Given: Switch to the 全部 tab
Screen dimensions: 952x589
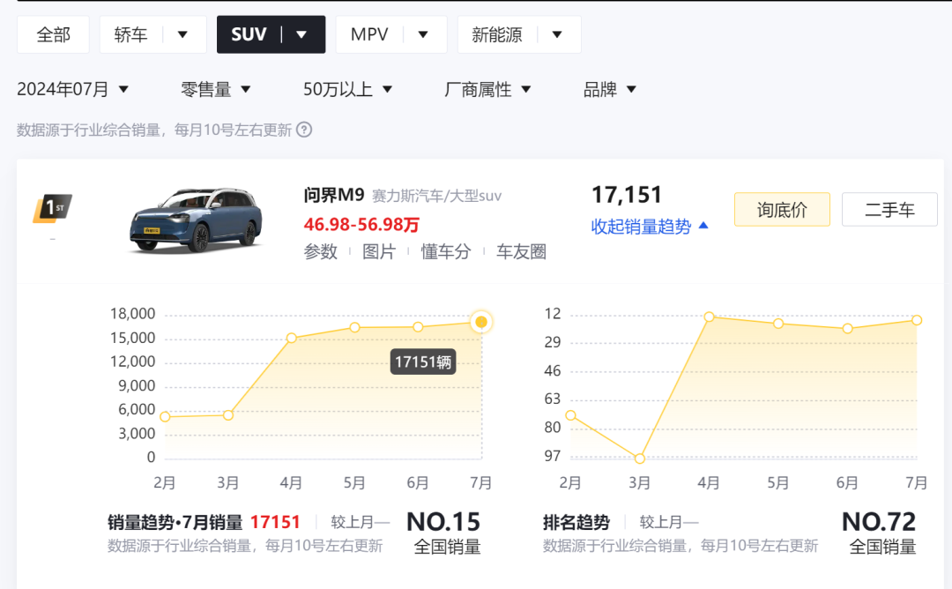Looking at the screenshot, I should coord(53,34).
